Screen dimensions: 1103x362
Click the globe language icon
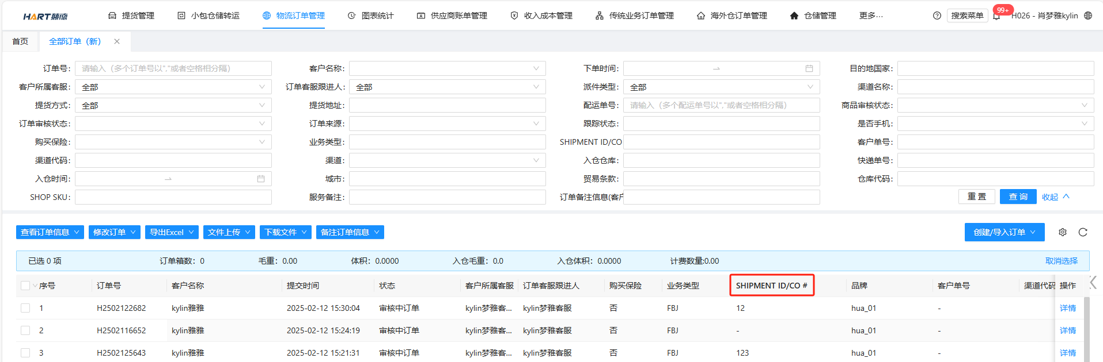click(1088, 16)
